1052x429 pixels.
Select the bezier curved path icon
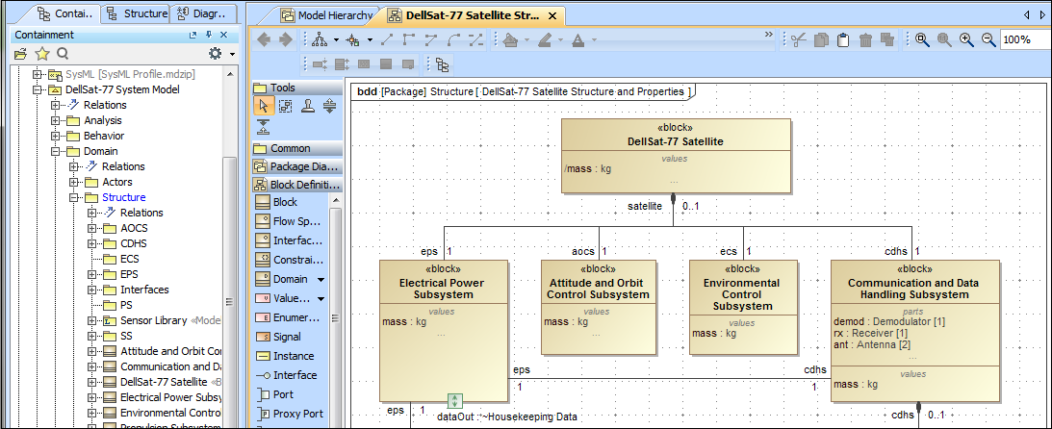[x=453, y=40]
